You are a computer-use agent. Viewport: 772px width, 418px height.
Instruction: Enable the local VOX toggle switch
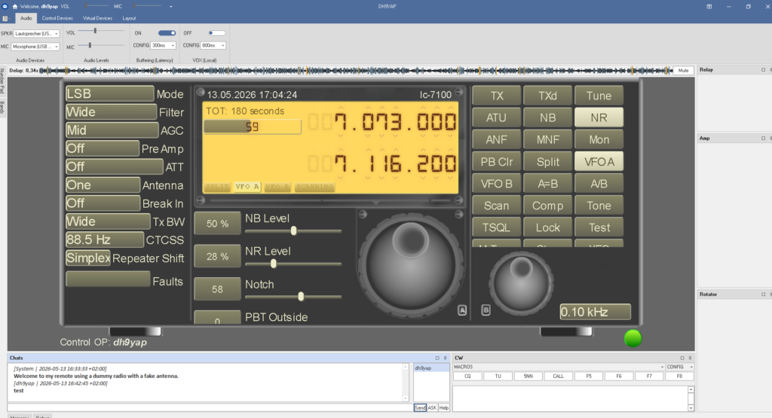point(216,33)
